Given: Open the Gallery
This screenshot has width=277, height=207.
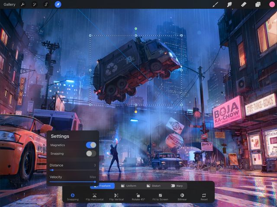Looking at the screenshot, I should (10, 4).
